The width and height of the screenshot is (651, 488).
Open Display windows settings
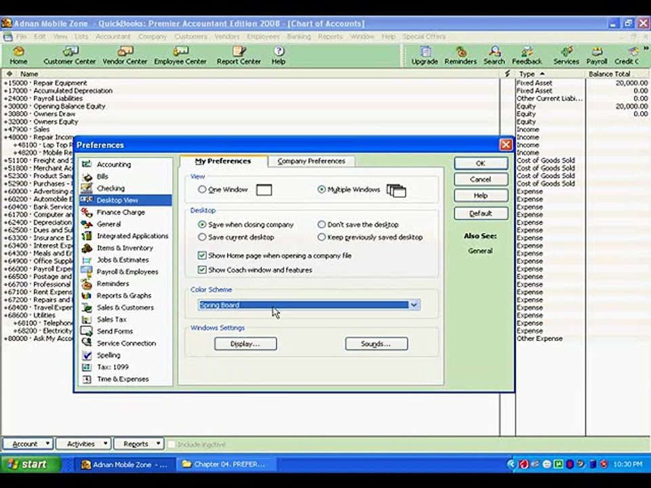point(245,344)
